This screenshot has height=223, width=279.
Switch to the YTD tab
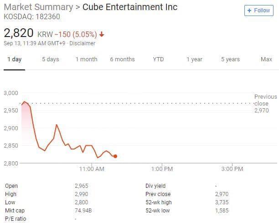158,59
